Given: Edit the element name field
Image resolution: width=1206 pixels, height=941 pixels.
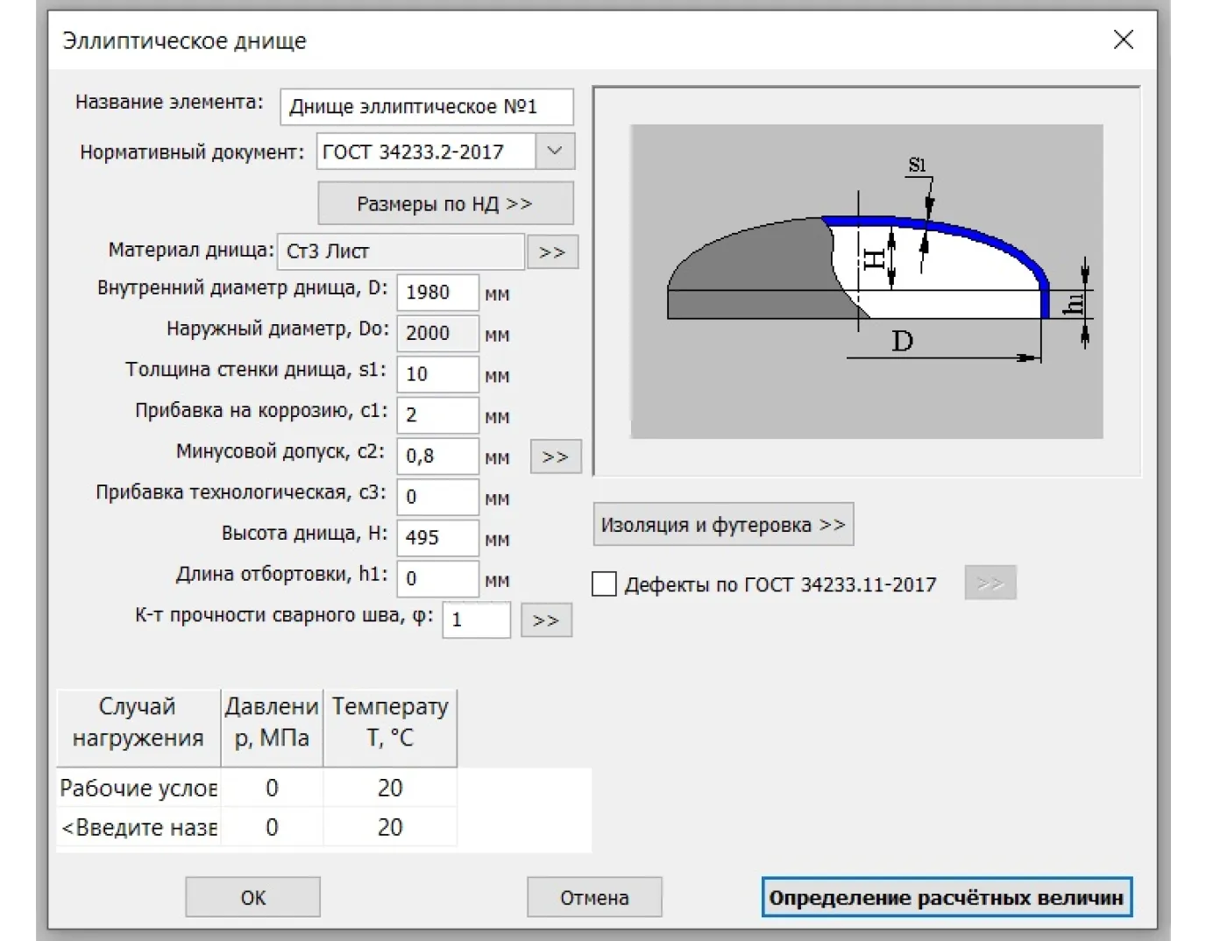Looking at the screenshot, I should (x=426, y=107).
